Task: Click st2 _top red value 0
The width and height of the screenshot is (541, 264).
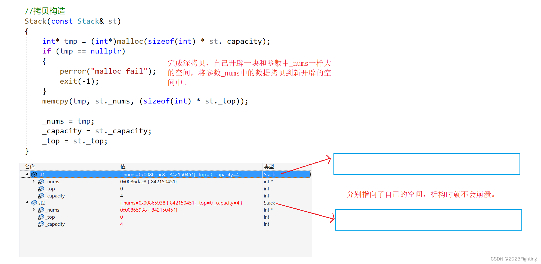Action: click(x=122, y=217)
